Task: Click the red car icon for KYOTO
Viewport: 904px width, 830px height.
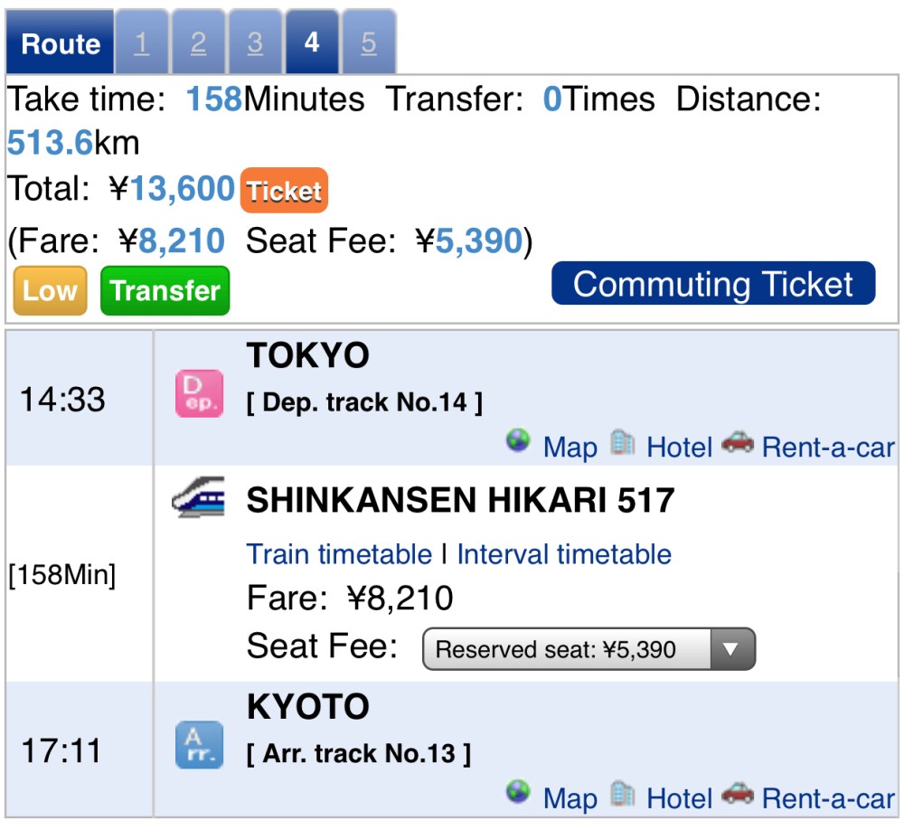Action: click(x=738, y=793)
